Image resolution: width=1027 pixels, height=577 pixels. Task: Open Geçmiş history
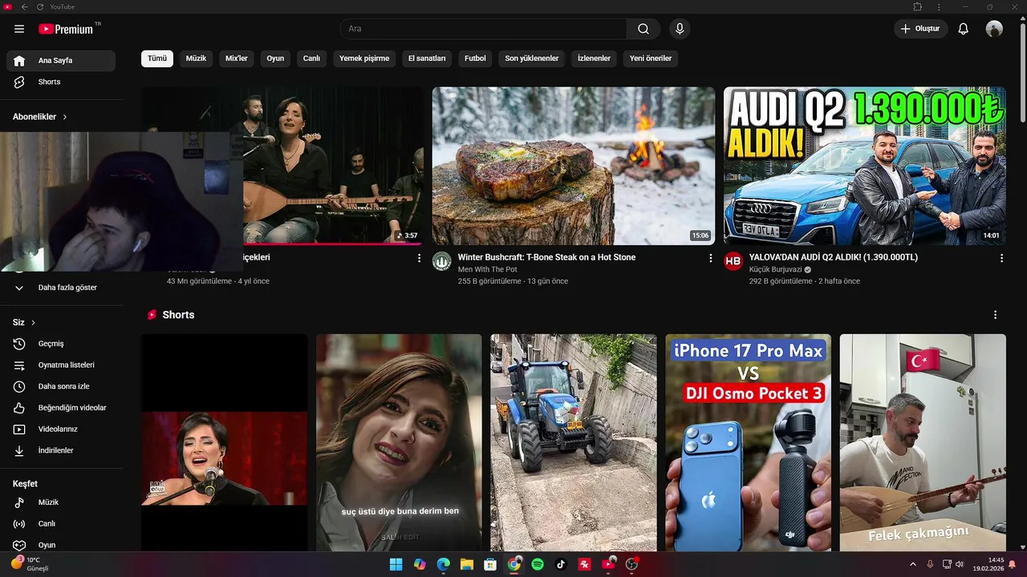(61, 344)
